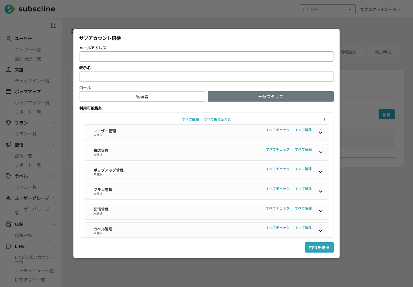Image resolution: width=413 pixels, height=287 pixels.
Task: Open ユーザー一覧 in the sidebar
Action: [28, 50]
